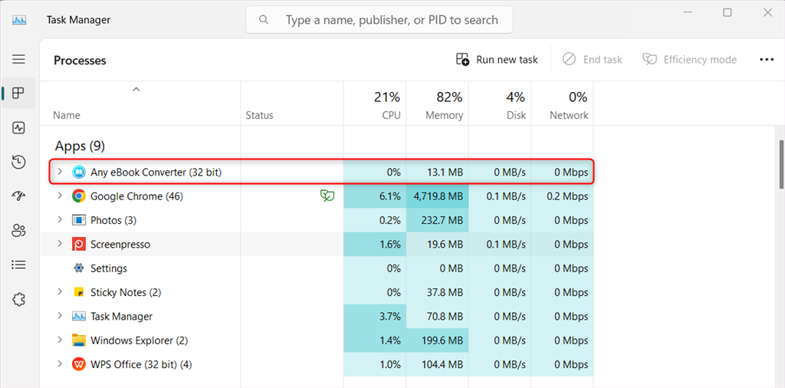Click the End task button
785x388 pixels.
point(593,60)
